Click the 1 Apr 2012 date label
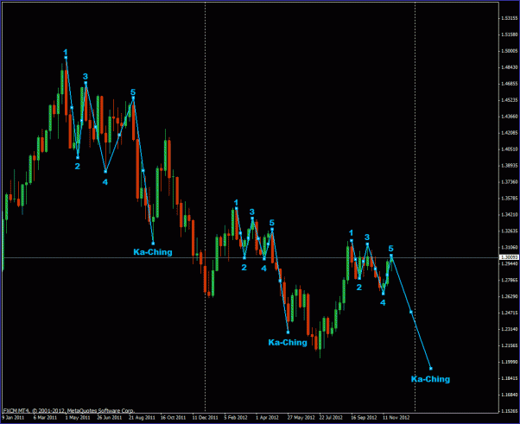 (267, 418)
